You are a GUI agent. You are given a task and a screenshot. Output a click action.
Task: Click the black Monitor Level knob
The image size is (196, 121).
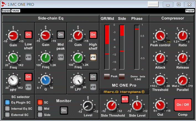click(88, 106)
